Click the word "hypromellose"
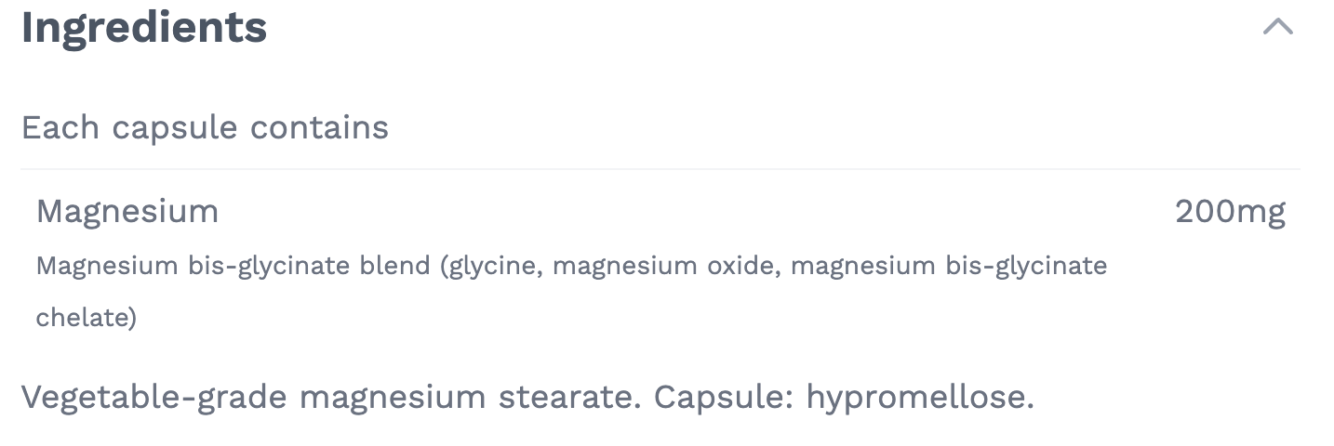This screenshot has width=1334, height=446. tap(919, 398)
